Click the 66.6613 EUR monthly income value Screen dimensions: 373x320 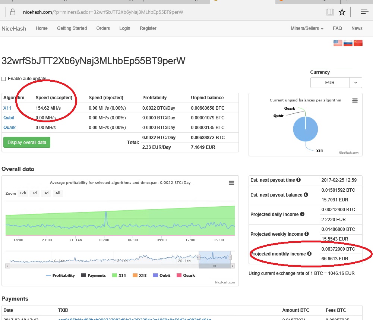point(335,259)
